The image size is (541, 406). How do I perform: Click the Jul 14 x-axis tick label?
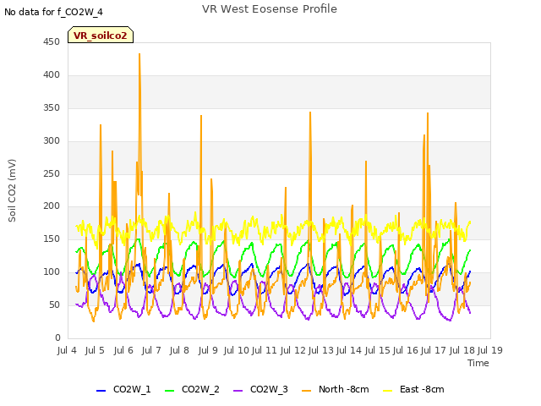pyautogui.click(x=349, y=350)
